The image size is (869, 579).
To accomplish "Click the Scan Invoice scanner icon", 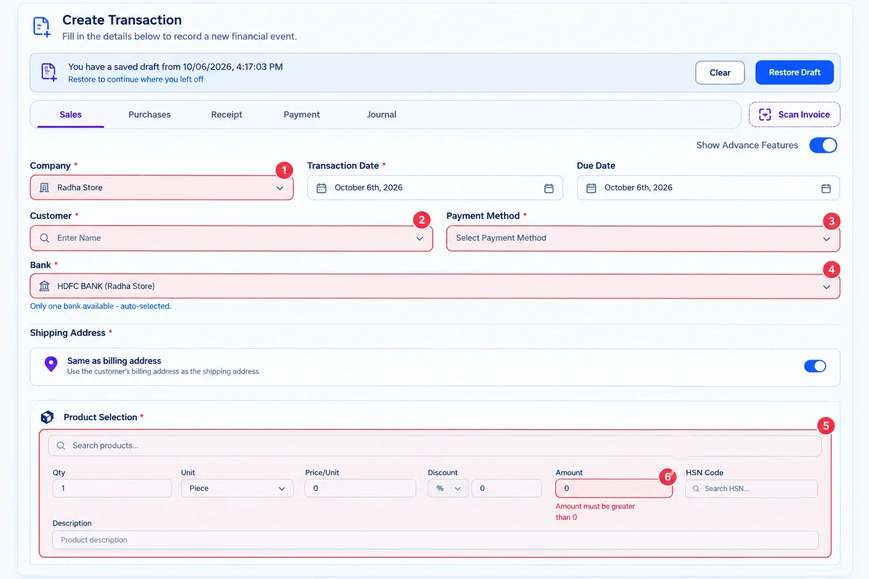I will pos(765,115).
